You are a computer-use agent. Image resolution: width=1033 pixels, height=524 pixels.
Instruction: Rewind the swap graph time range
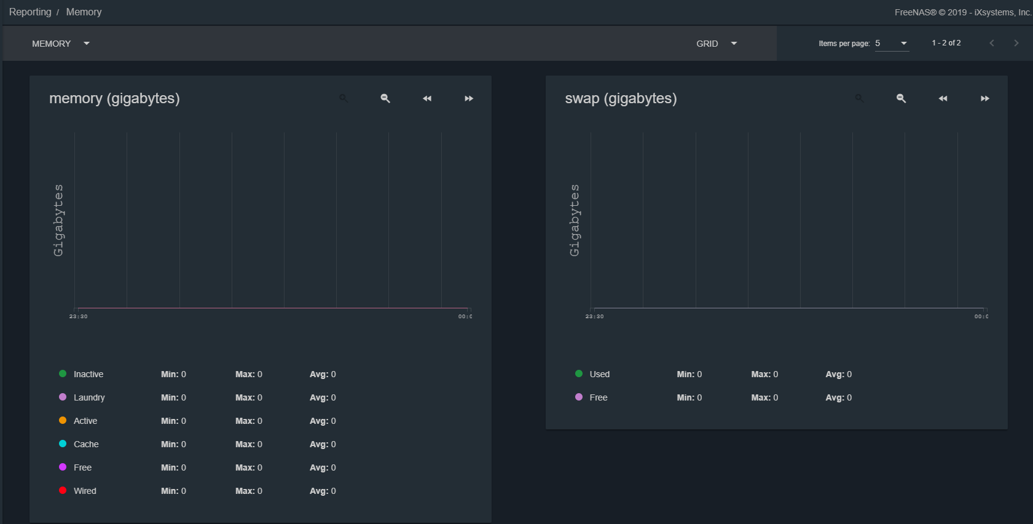[x=943, y=98]
